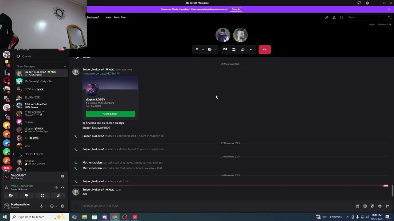Open the GIF picker

point(365,206)
